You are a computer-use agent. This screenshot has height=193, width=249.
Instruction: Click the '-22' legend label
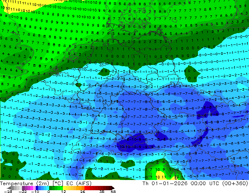point(23,191)
